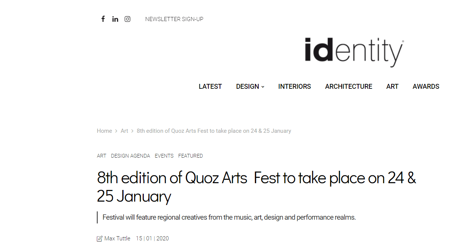The width and height of the screenshot is (449, 246).
Task: Click the Quoz Arts Fest headline
Action: pos(256,187)
